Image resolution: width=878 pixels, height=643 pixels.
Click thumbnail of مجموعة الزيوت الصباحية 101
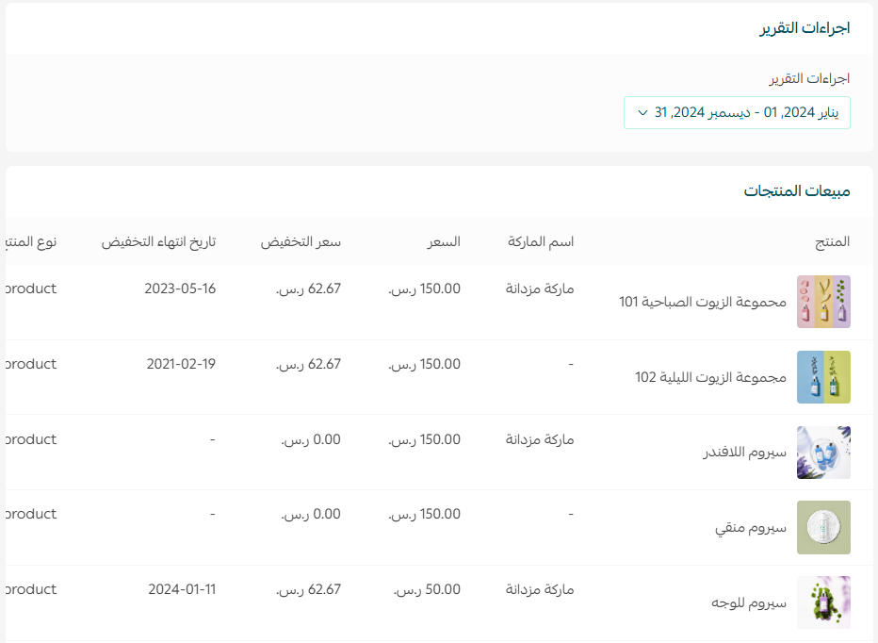coord(823,302)
